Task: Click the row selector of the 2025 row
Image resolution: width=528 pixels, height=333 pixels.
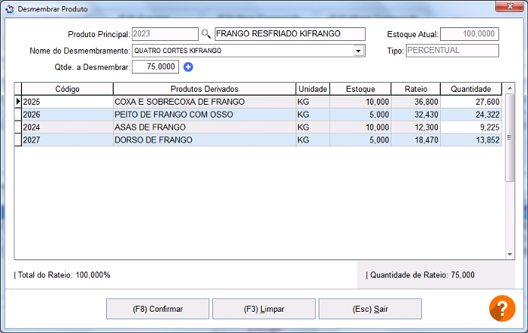Action: click(x=18, y=102)
